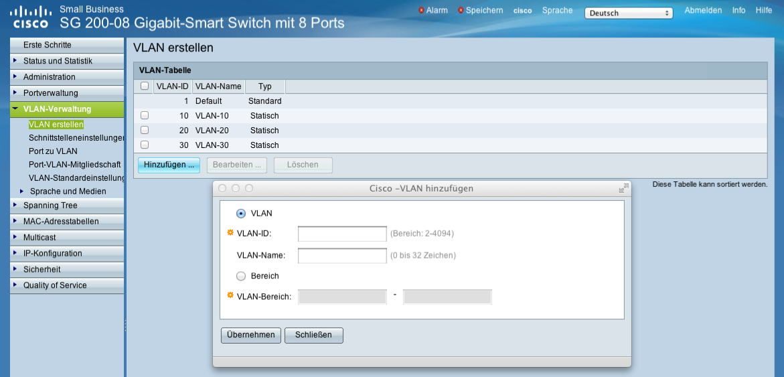Open VLAN-Standardeinstellung page
This screenshot has height=377, width=784.
76,178
